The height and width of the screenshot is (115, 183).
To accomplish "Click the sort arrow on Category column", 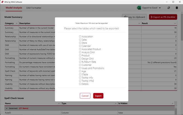I will click(16, 24).
